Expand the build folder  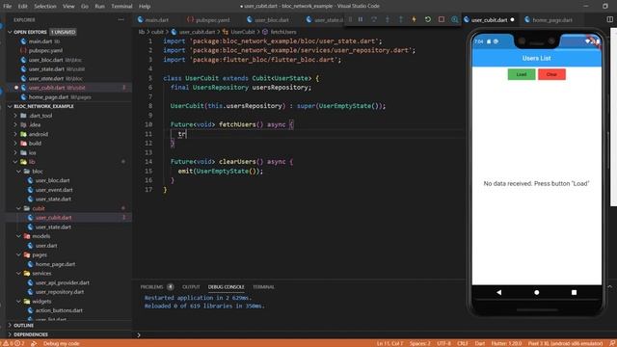tap(15, 144)
